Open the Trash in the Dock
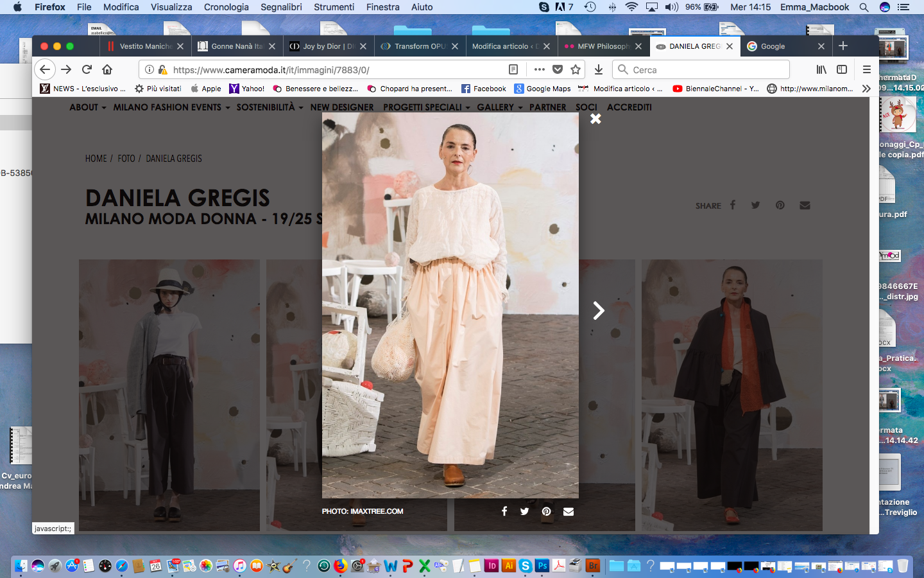The width and height of the screenshot is (924, 578). pyautogui.click(x=903, y=566)
